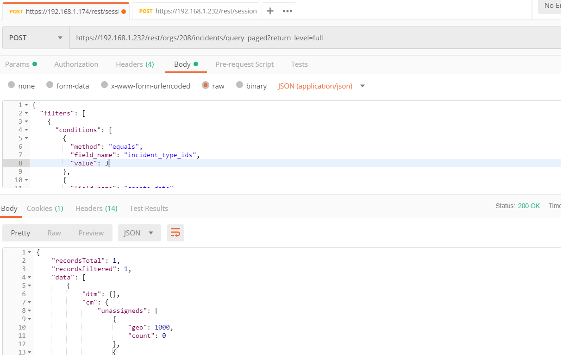Open the tab options ellipsis menu
Viewport: 563px width, 355px height.
(288, 11)
